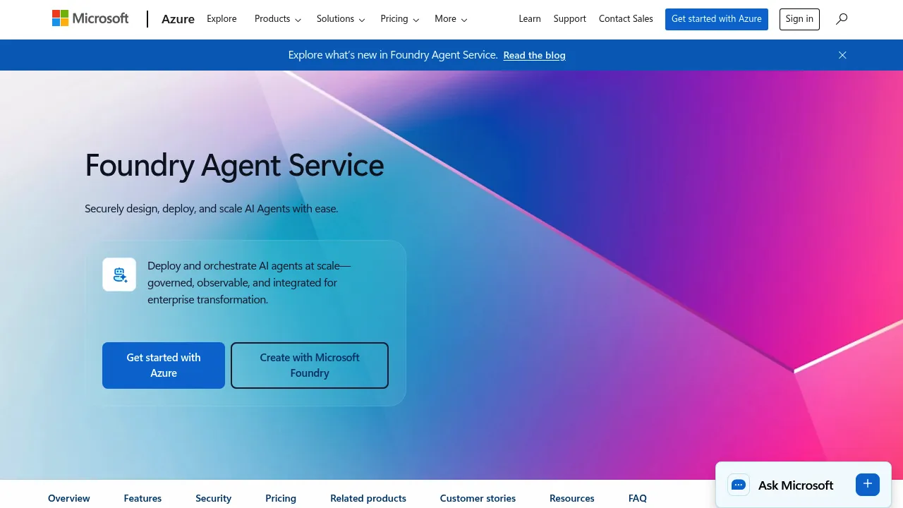This screenshot has height=508, width=903.
Task: Choose Create with Microsoft Foundry
Action: 310,365
